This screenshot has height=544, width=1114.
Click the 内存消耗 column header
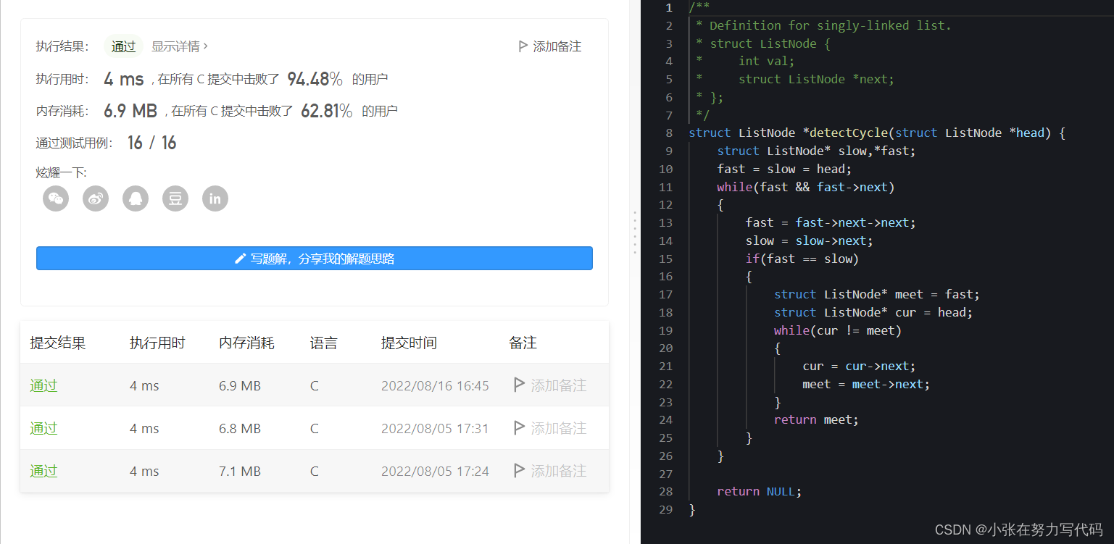[246, 343]
